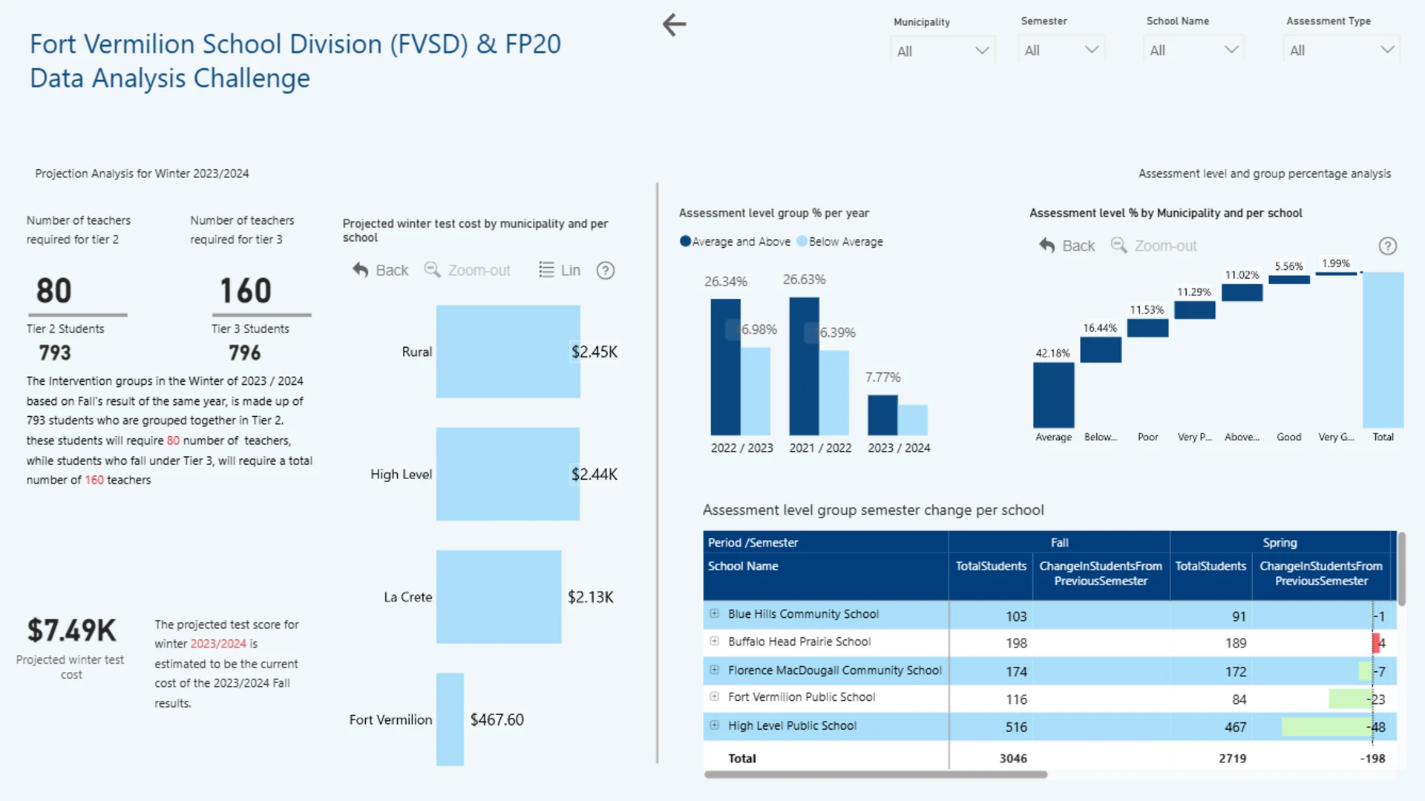
Task: Click the back arrow navigation icon
Action: tap(674, 24)
